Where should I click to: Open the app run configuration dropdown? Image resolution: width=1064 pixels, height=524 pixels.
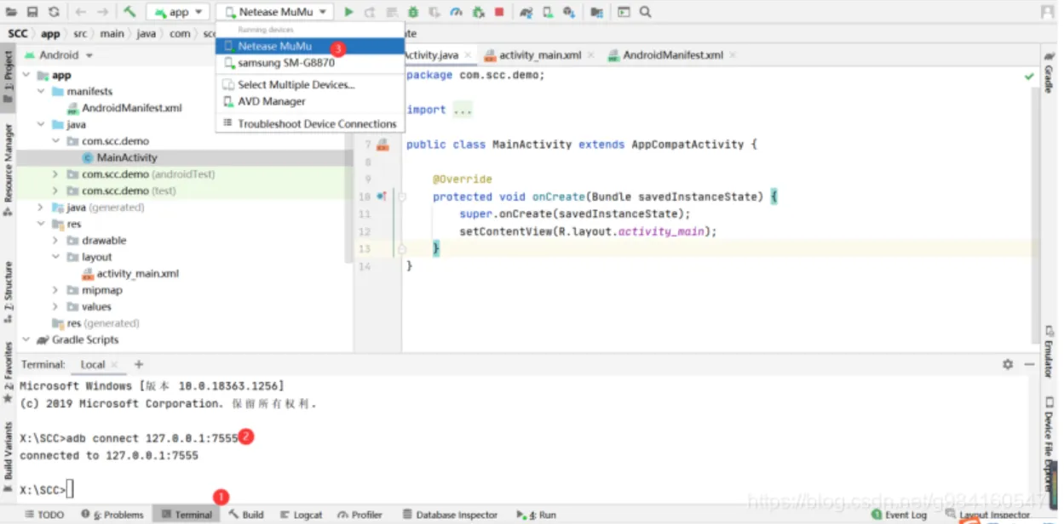coord(177,12)
